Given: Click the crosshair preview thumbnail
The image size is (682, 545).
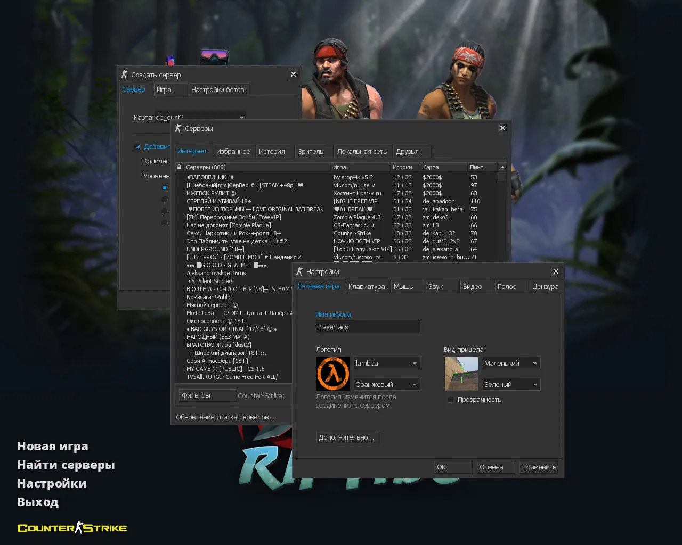Looking at the screenshot, I should [x=461, y=373].
